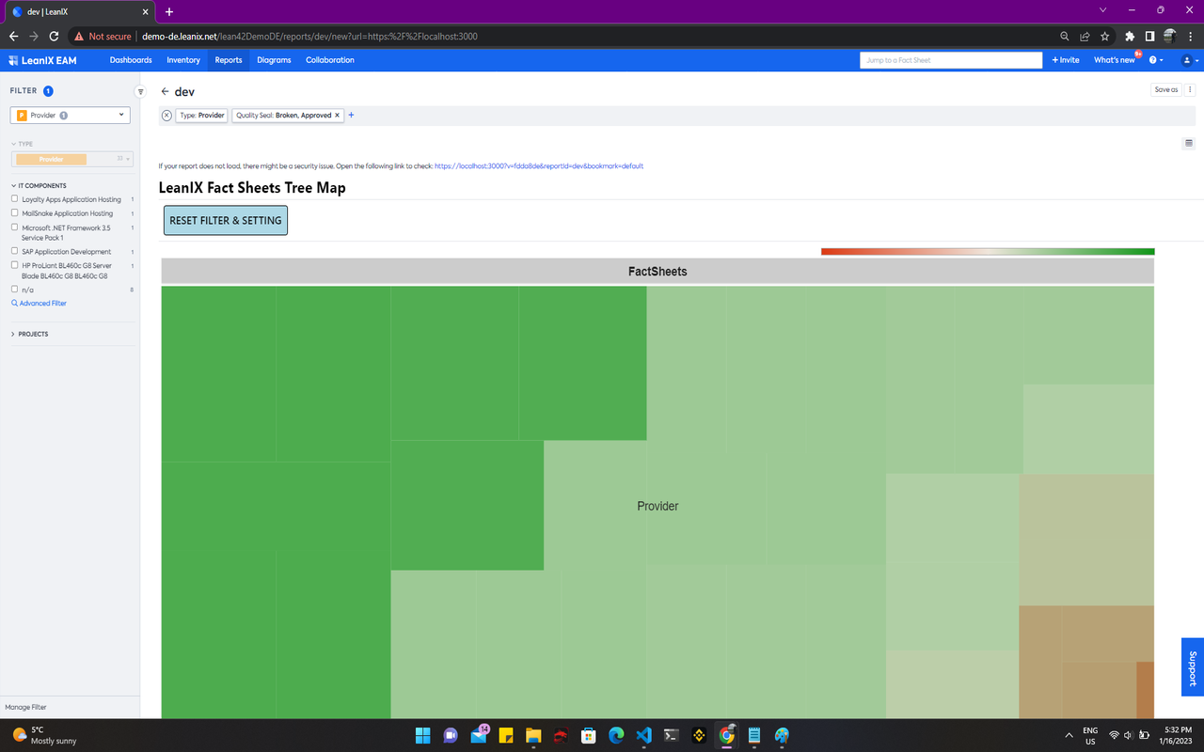1204x752 pixels.
Task: Click the browser address bar URL
Action: 309,37
